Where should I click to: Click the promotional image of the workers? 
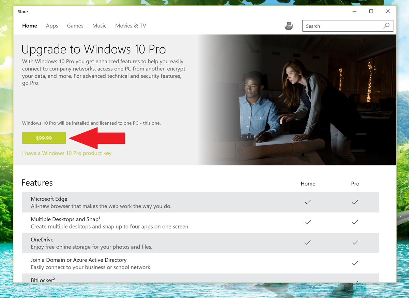click(x=297, y=99)
